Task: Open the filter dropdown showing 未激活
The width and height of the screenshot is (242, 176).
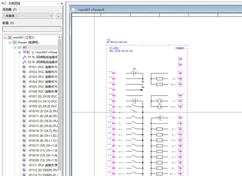Action: [28, 16]
